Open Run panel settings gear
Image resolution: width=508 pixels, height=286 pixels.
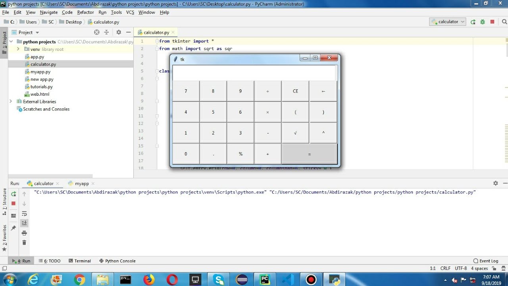(x=495, y=183)
